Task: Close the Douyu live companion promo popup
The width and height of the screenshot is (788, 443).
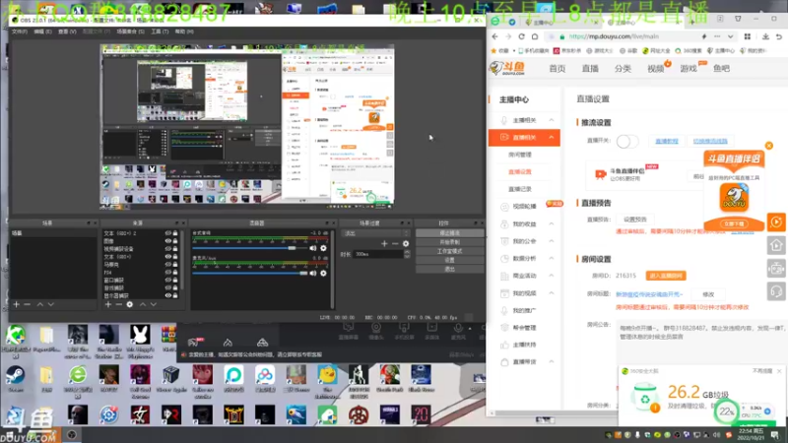Action: 769,146
